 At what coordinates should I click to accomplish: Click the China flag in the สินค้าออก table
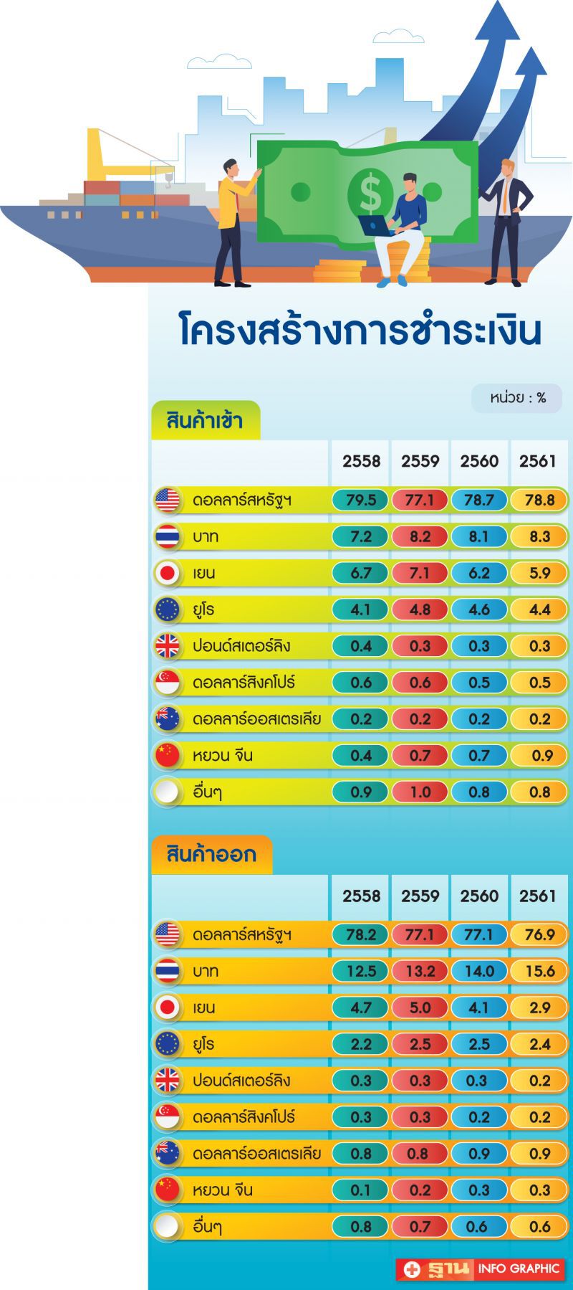168,1190
